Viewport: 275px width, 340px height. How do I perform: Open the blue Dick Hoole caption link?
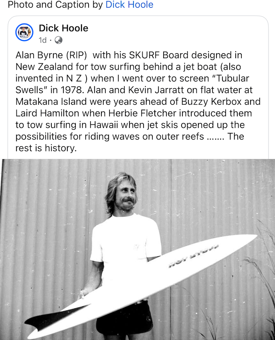point(129,5)
